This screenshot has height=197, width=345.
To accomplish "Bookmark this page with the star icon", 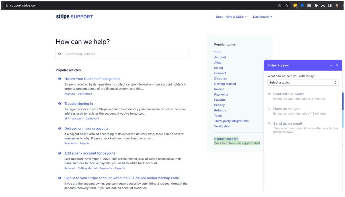I will click(x=287, y=5).
